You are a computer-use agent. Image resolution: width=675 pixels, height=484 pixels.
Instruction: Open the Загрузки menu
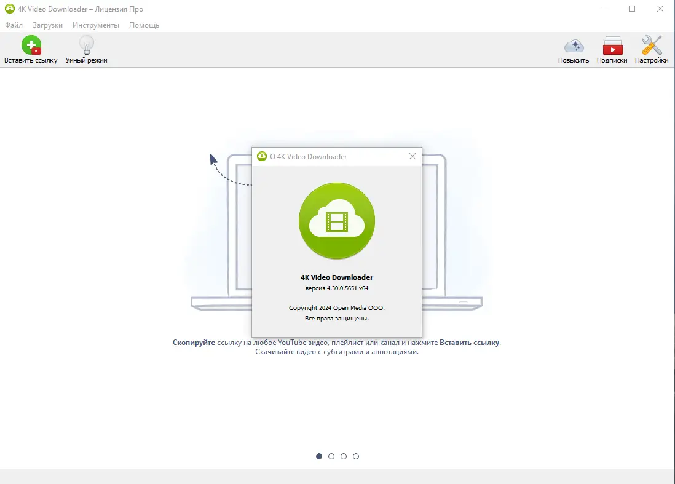(47, 25)
